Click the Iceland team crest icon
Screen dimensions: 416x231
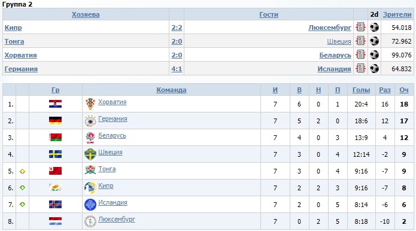point(90,205)
